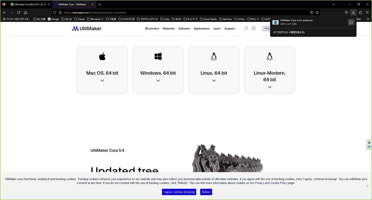Click I agree, continue browsing button

[179, 192]
